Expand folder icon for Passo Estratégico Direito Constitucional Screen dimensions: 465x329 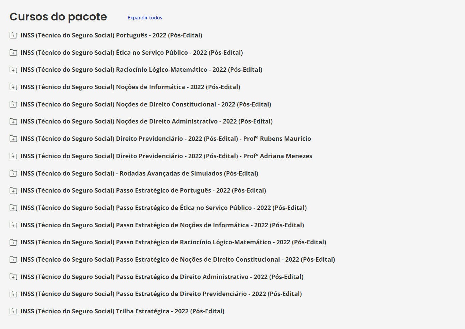point(13,259)
